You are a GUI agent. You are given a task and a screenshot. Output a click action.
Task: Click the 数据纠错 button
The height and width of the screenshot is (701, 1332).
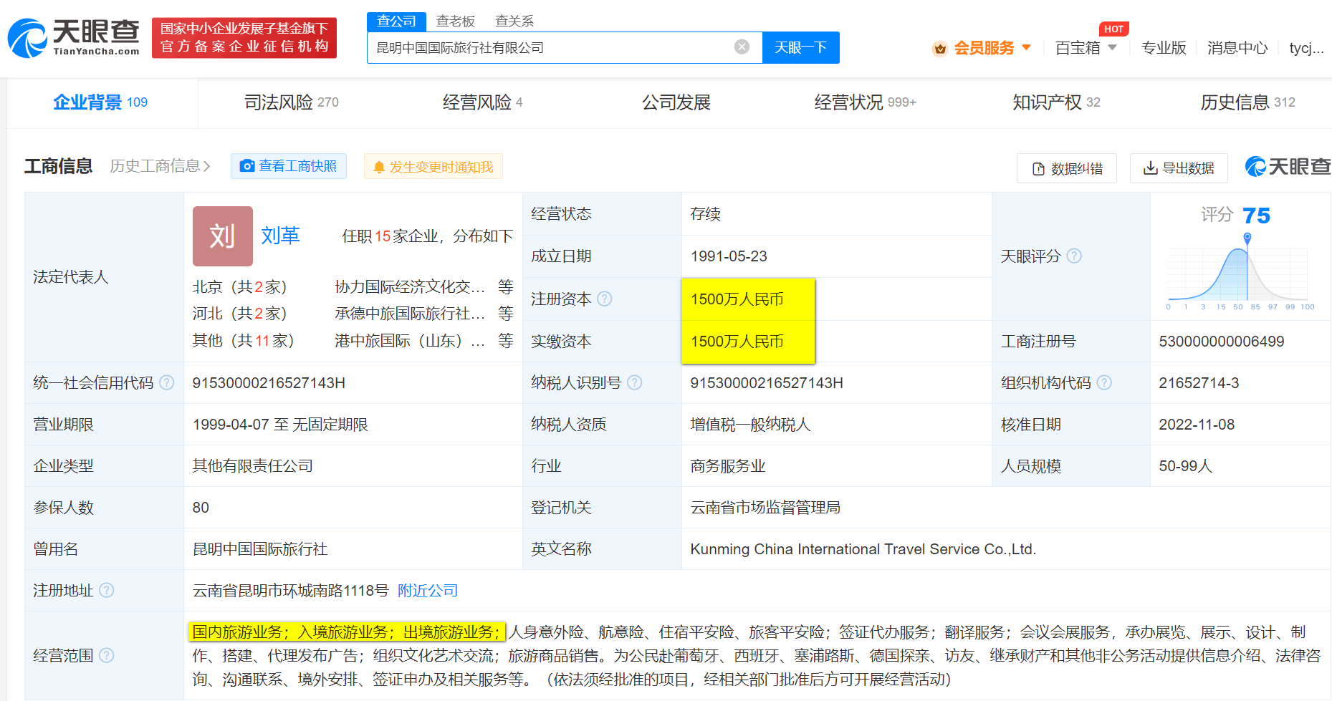tap(1067, 168)
